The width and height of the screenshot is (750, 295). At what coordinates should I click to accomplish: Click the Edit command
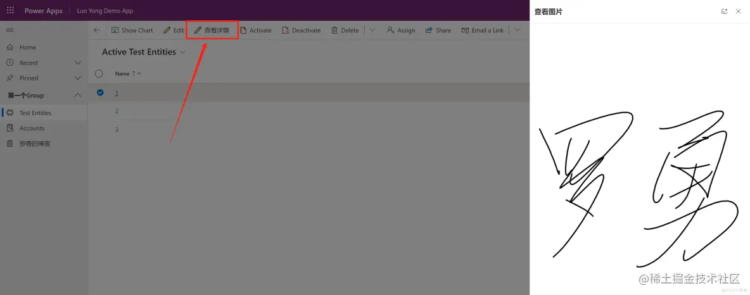(x=174, y=30)
